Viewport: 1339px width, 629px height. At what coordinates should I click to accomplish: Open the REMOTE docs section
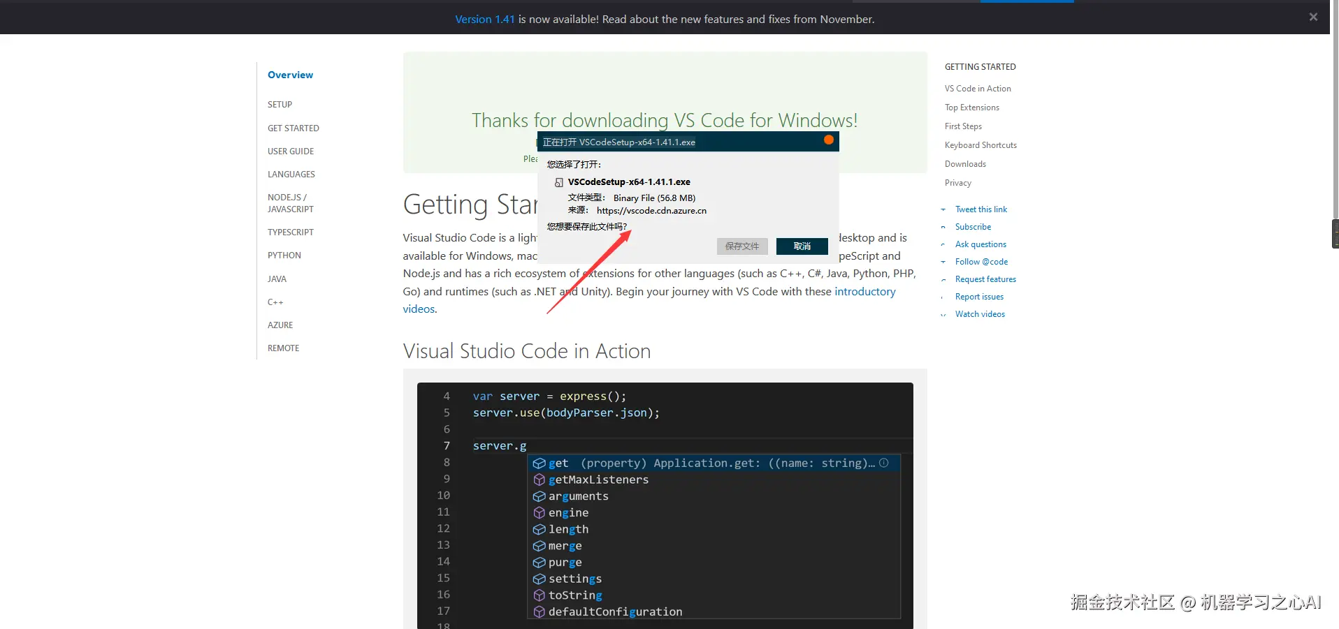[283, 348]
